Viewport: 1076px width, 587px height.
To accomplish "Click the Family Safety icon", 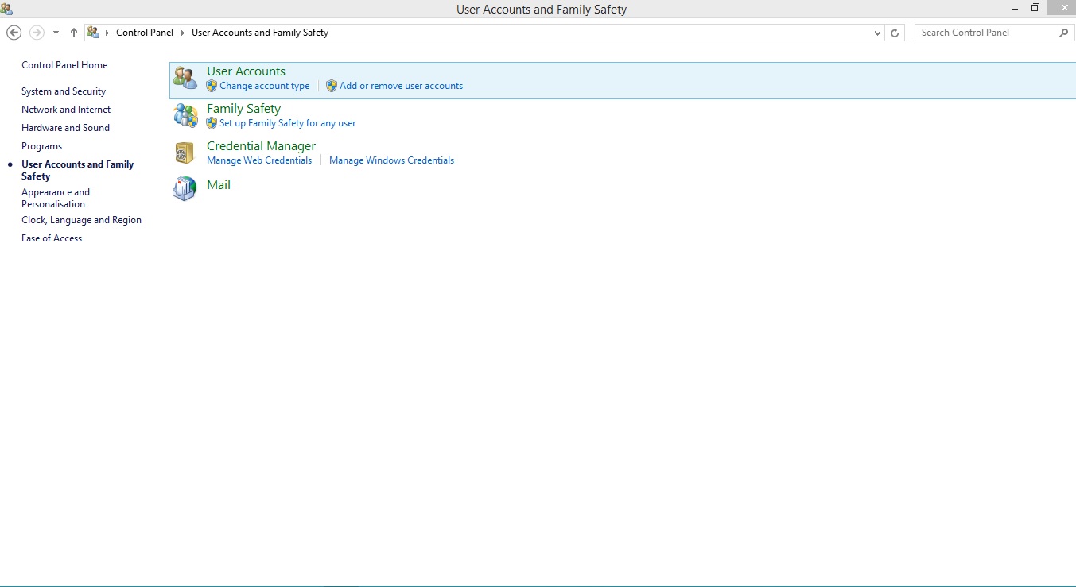I will (185, 115).
